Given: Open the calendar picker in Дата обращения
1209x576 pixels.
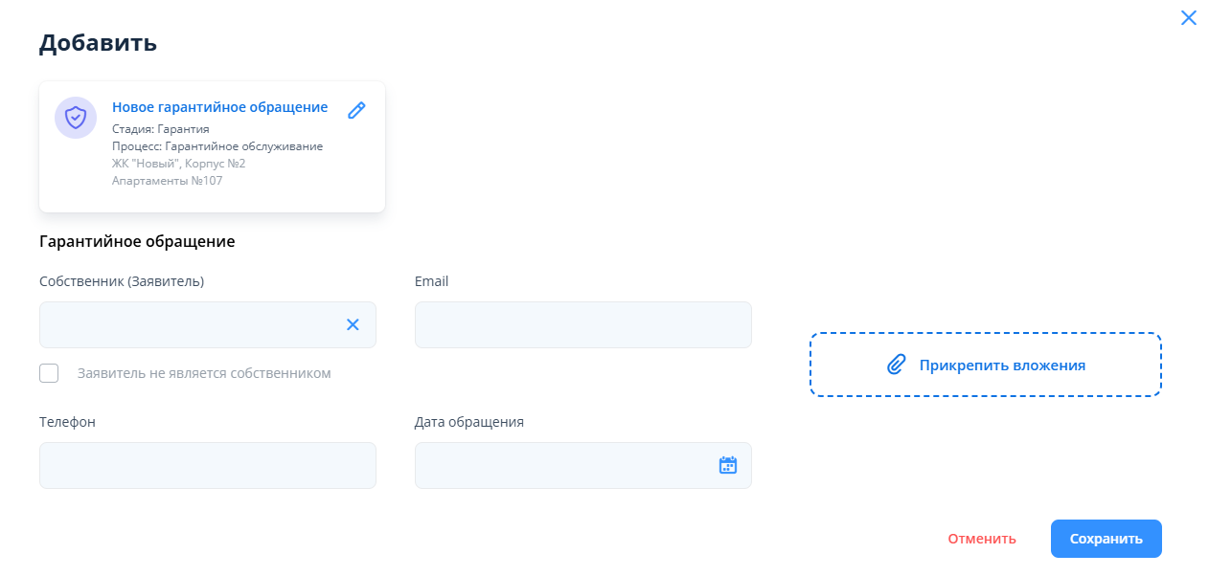Looking at the screenshot, I should point(728,465).
